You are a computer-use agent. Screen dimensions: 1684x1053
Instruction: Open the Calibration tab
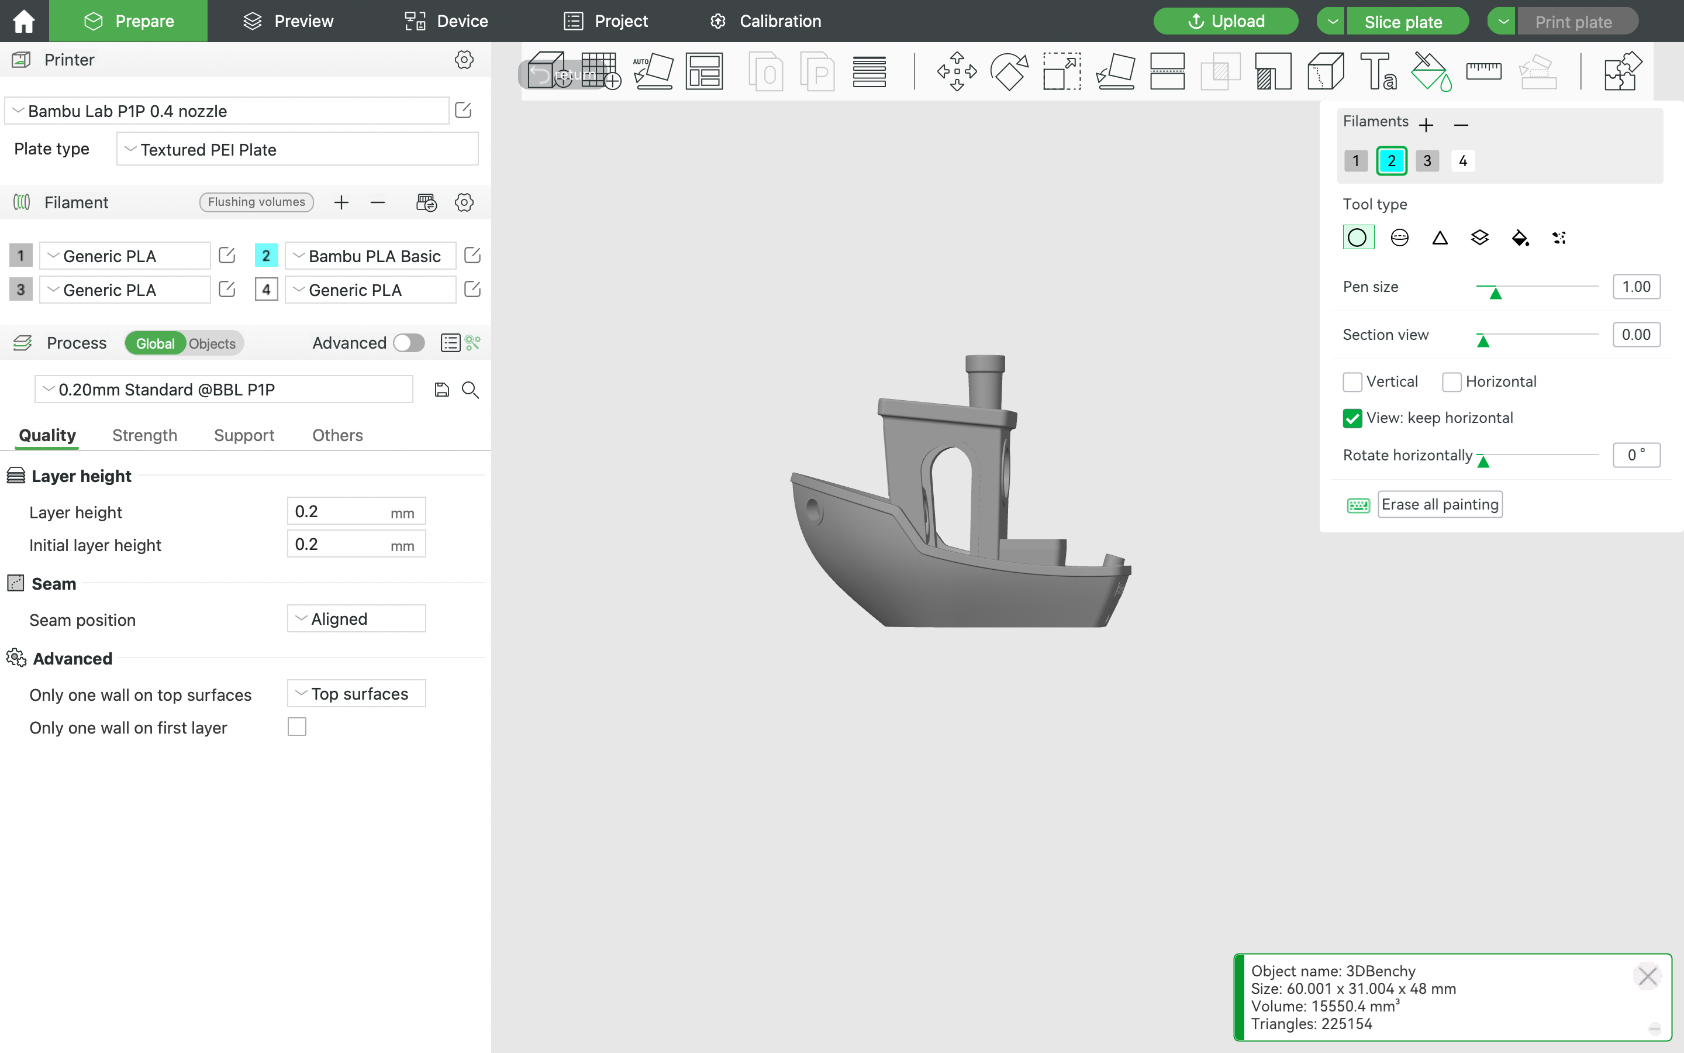765,21
